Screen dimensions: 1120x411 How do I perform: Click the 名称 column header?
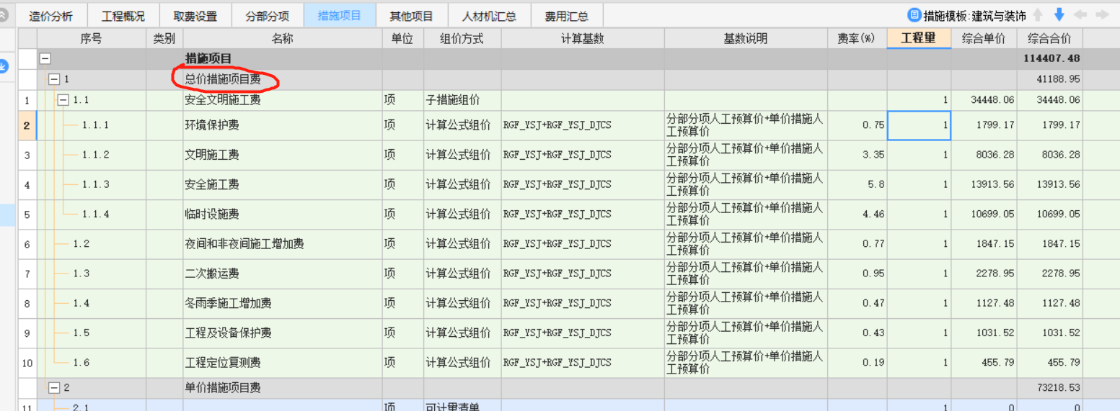(282, 39)
